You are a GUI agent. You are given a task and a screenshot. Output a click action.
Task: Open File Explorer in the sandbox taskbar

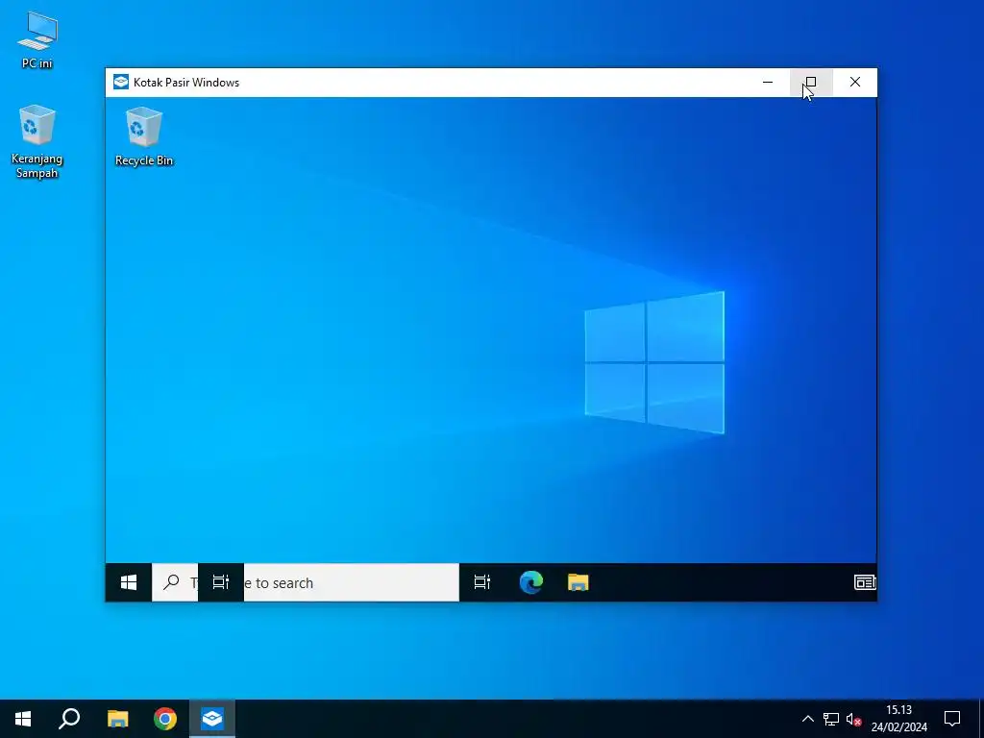pyautogui.click(x=578, y=582)
